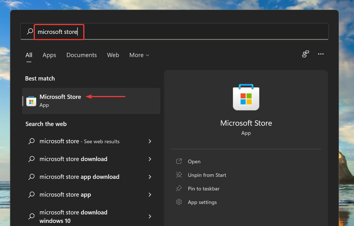Image resolution: width=354 pixels, height=226 pixels.
Task: Select the 'microsoft store download windows 10' suggestion
Action: (73, 216)
